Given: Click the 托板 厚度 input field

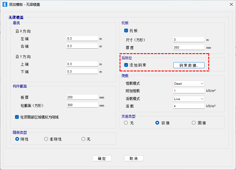Looking at the screenshot, I should [189, 47].
